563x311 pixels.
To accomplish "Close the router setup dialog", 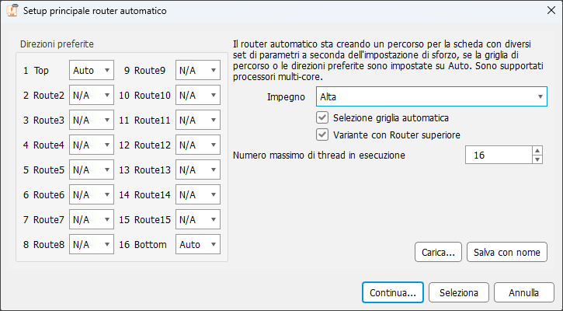I will (x=545, y=12).
